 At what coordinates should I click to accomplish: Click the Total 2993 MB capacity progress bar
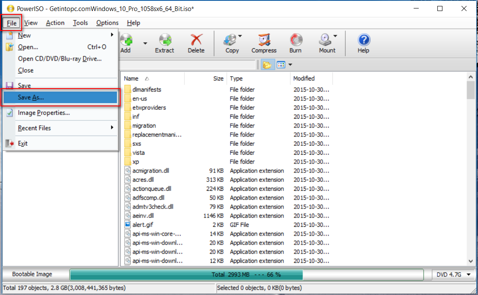pyautogui.click(x=246, y=275)
